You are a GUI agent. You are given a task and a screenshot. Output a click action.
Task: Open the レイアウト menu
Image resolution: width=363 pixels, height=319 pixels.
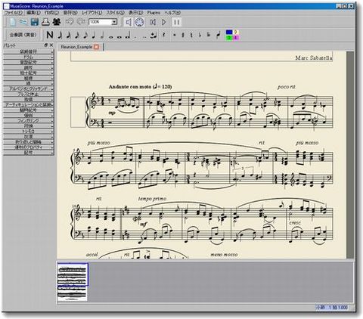pos(92,13)
